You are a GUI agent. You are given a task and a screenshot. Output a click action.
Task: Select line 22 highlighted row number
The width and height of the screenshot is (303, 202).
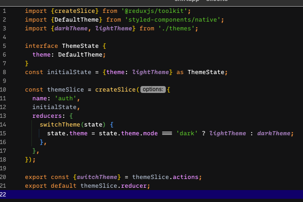(3, 195)
